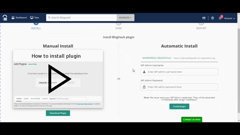Click the BlogVault lock logo icon
The width and height of the screenshot is (240, 135).
[x=5, y=18]
